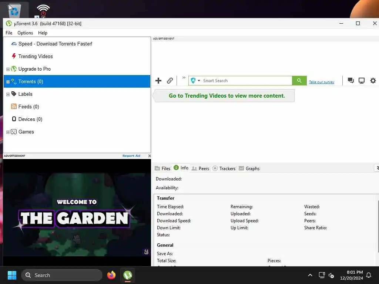Image resolution: width=379 pixels, height=284 pixels.
Task: Open Firefox from the taskbar
Action: (111, 275)
